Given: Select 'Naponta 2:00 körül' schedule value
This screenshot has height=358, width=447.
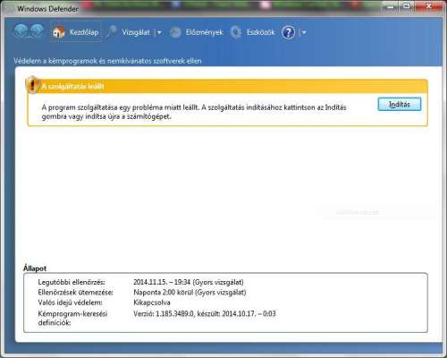Looking at the screenshot, I should click(164, 292).
